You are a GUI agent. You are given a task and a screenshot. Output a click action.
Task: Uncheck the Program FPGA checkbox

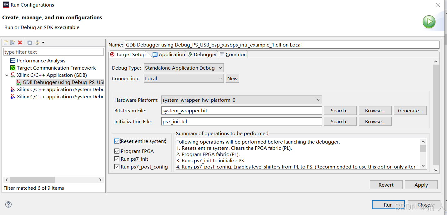point(117,151)
